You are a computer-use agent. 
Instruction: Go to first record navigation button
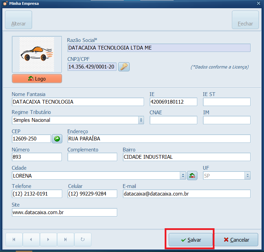[x=14, y=240]
